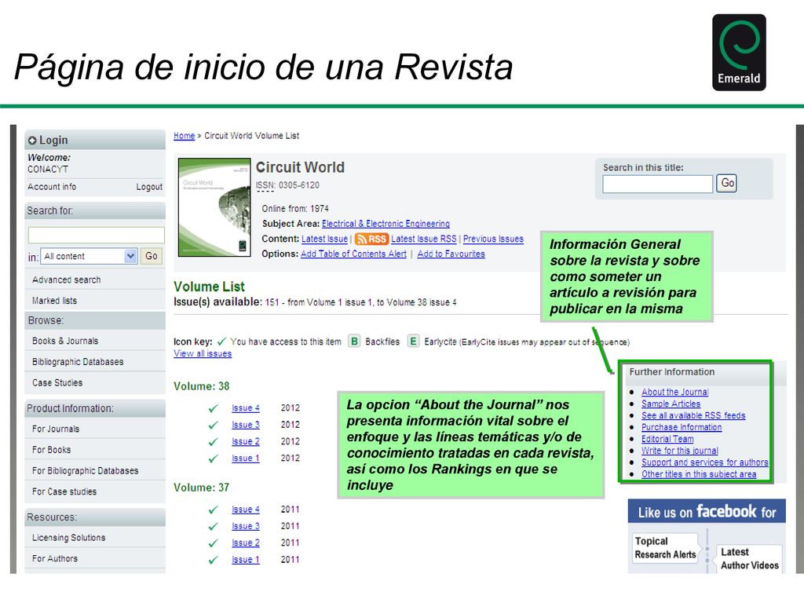Open Volume 38 Issue 4
Screen dimensions: 804x603
click(x=246, y=408)
